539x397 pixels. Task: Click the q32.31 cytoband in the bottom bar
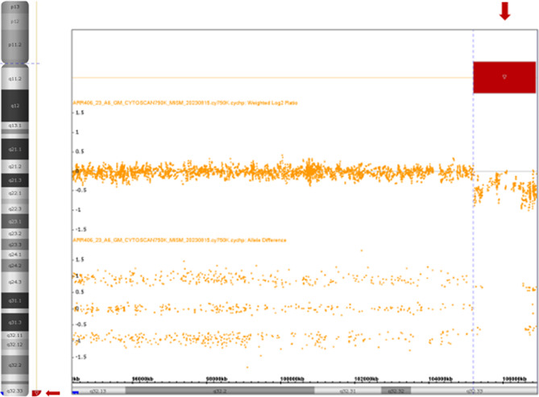(x=344, y=390)
